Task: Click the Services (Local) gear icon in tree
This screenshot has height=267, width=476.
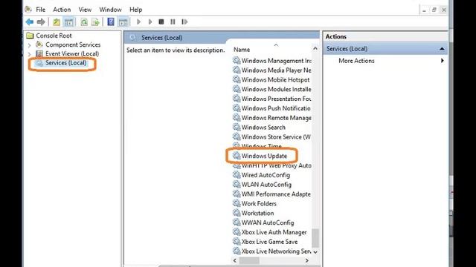Action: 39,63
